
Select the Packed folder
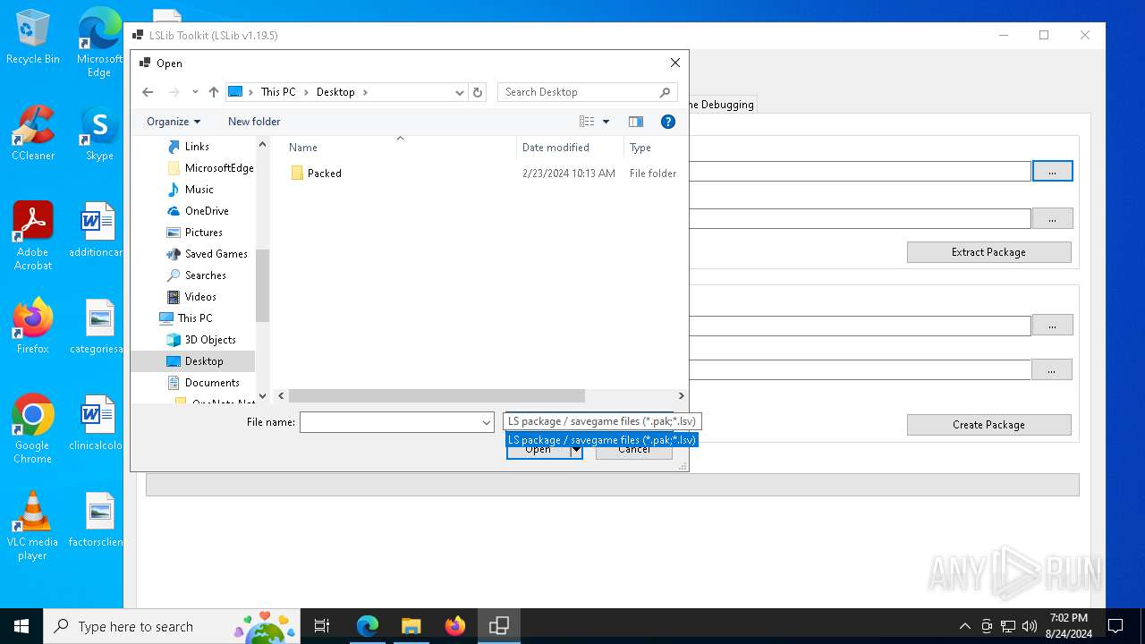click(324, 174)
